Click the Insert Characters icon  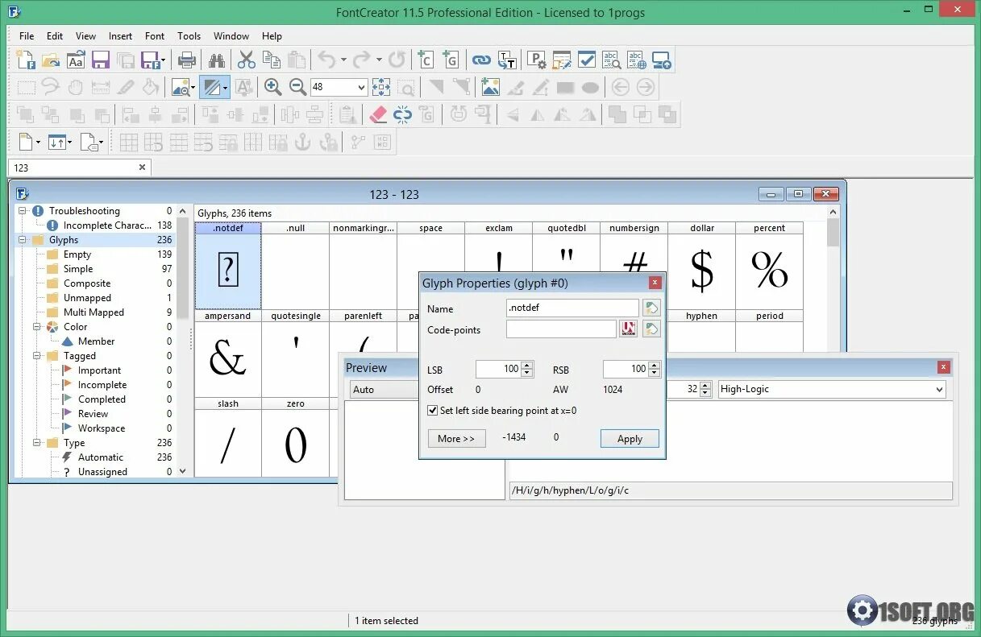coord(426,60)
